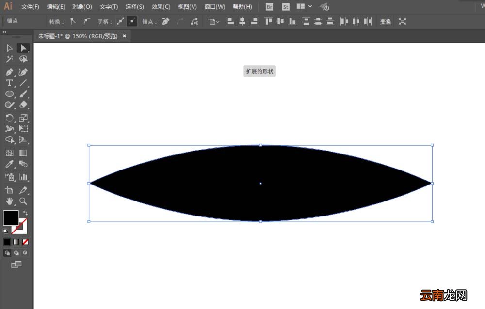The height and width of the screenshot is (309, 485).
Task: Enable Draw Inside mode
Action: [25, 253]
